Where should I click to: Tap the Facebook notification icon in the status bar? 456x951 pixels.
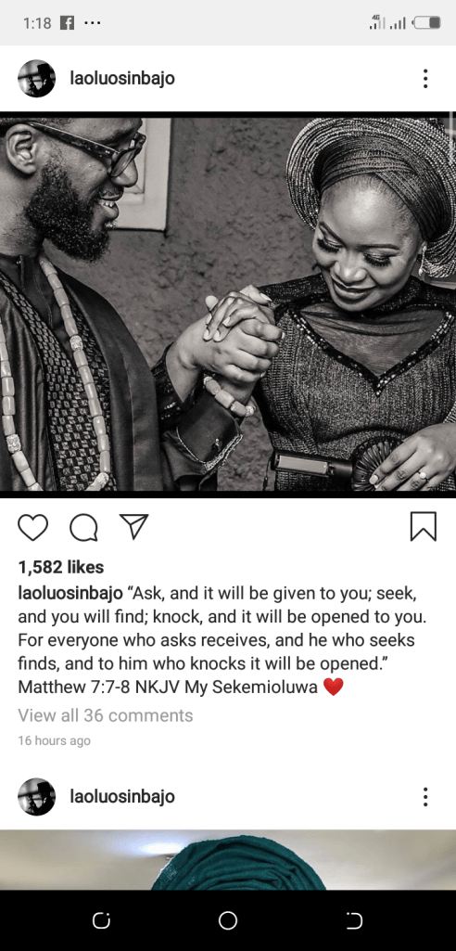pyautogui.click(x=68, y=23)
